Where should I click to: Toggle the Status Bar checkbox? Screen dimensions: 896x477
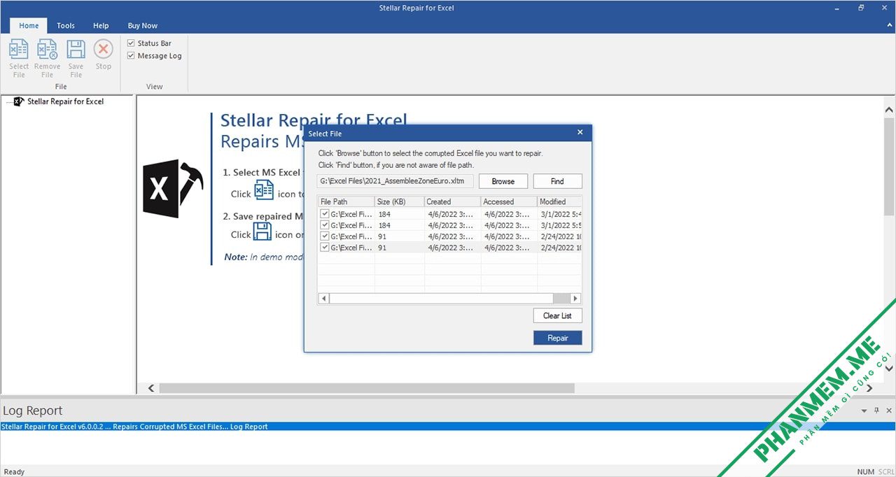point(131,43)
